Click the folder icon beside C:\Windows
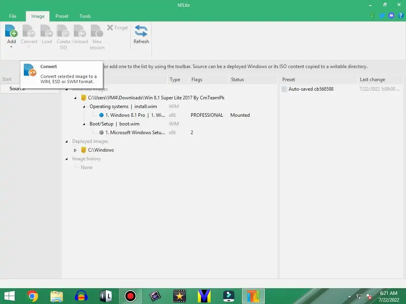This screenshot has width=406, height=304. coord(83,150)
